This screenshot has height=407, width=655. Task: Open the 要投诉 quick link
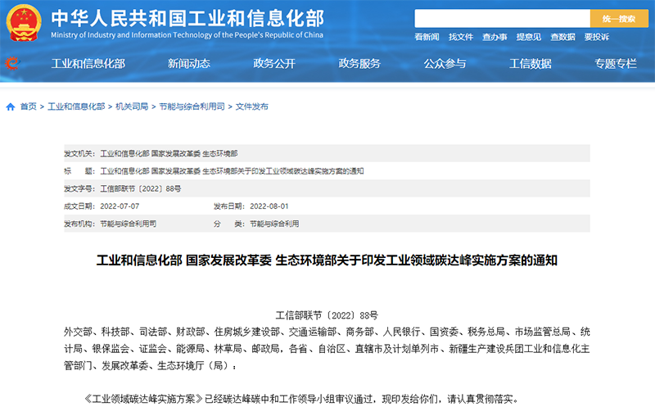tap(597, 37)
